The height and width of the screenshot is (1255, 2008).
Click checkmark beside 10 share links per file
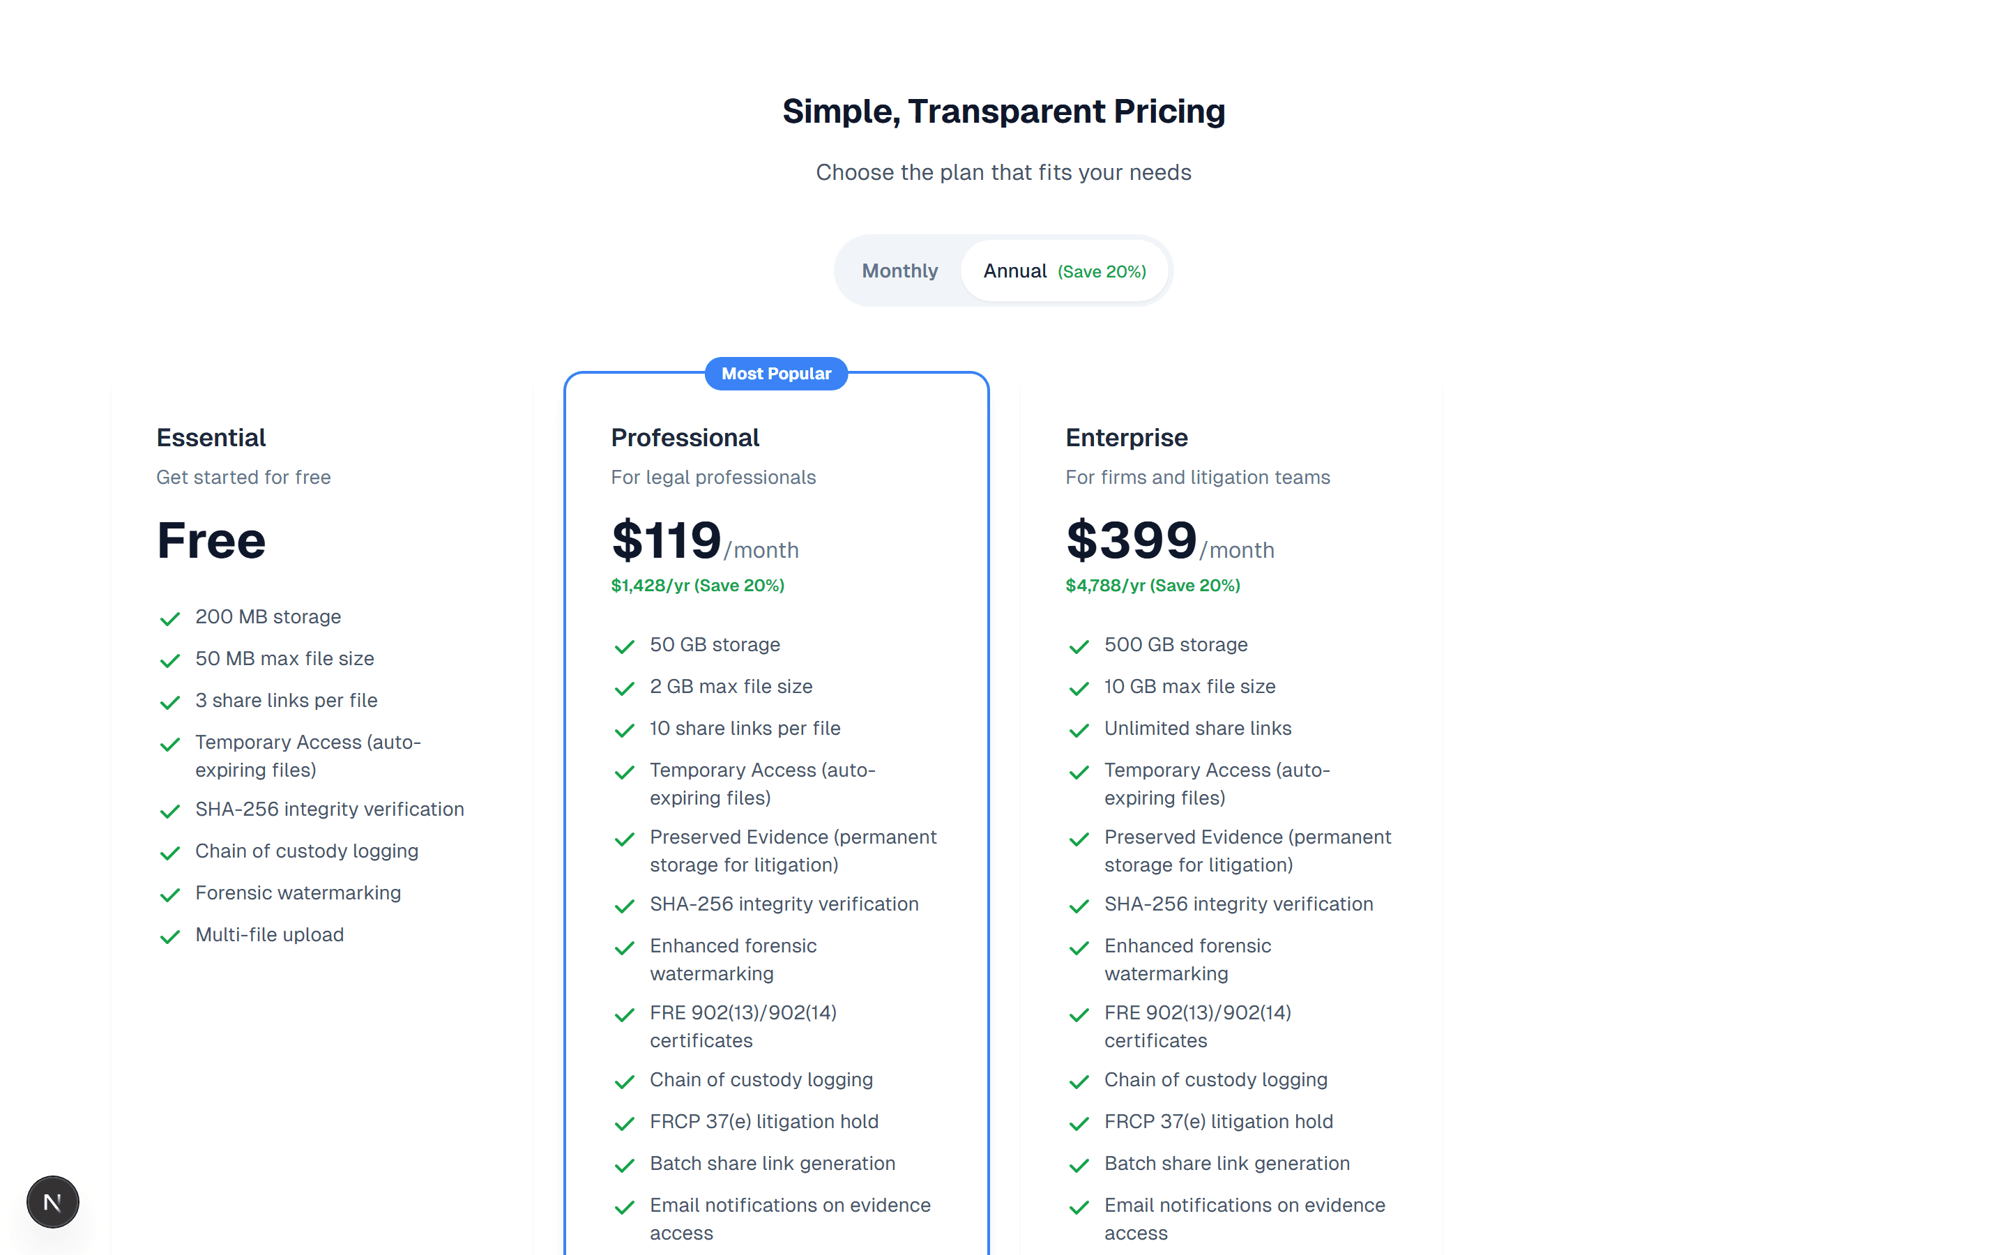[x=625, y=731]
